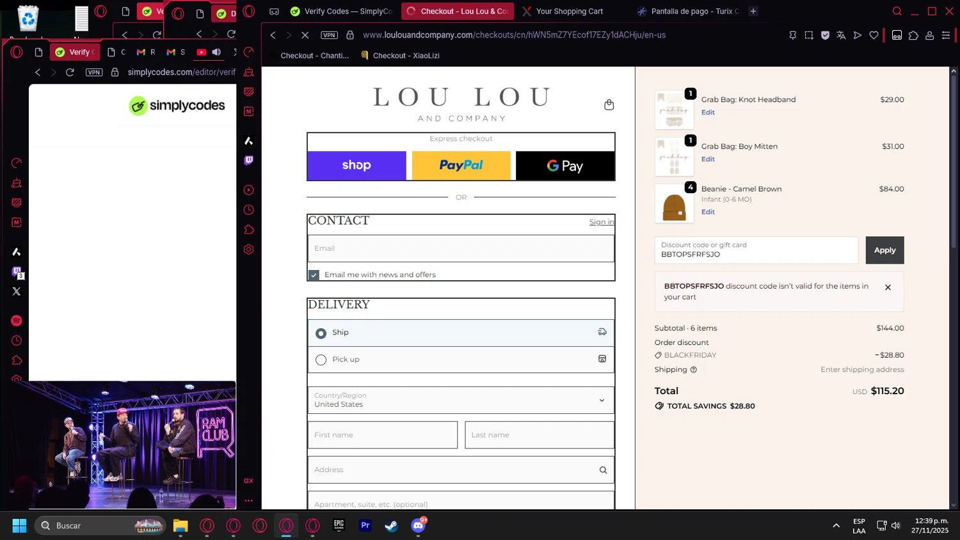Mute the YouTube tab speaker icon
Screen dimensions: 960x540
tap(216, 52)
